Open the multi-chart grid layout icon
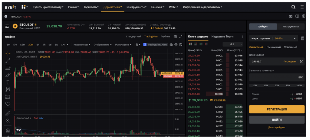This screenshot has width=310, height=140. [x=175, y=37]
